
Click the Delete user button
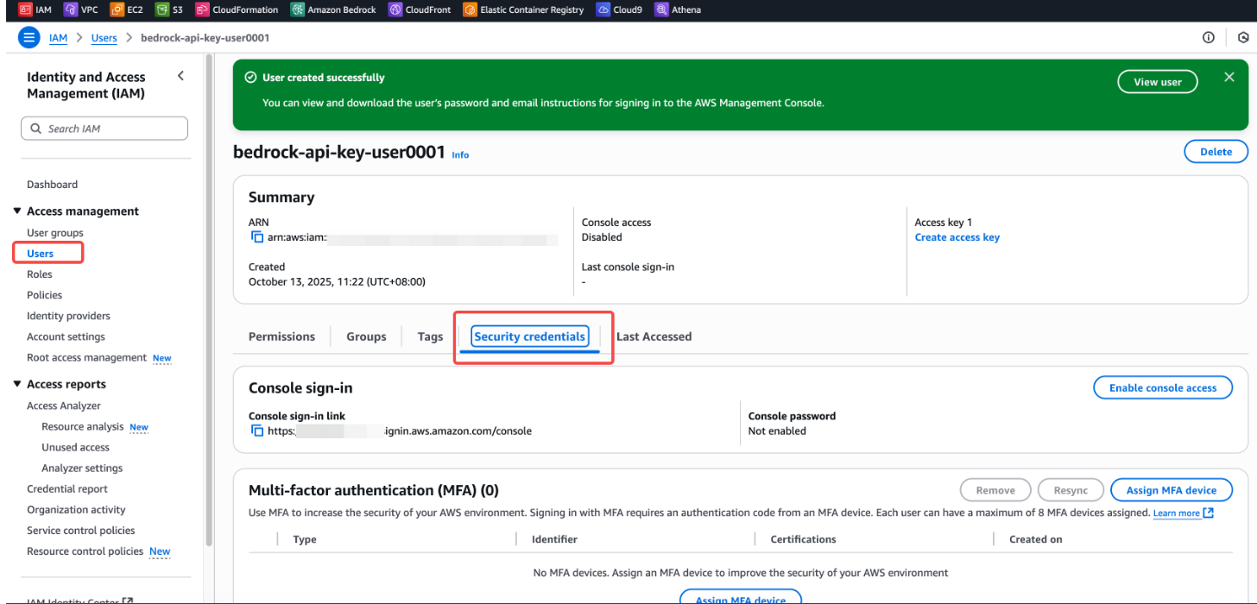click(x=1216, y=151)
